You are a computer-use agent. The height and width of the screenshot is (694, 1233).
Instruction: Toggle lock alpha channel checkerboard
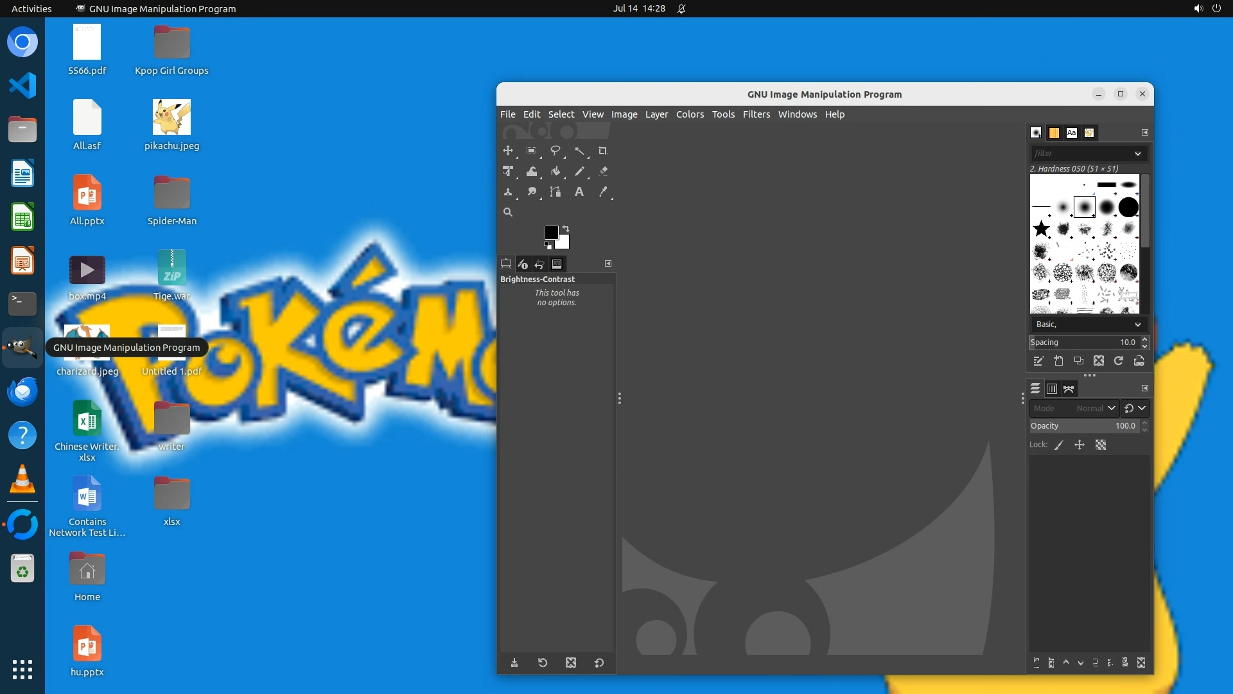click(x=1101, y=445)
